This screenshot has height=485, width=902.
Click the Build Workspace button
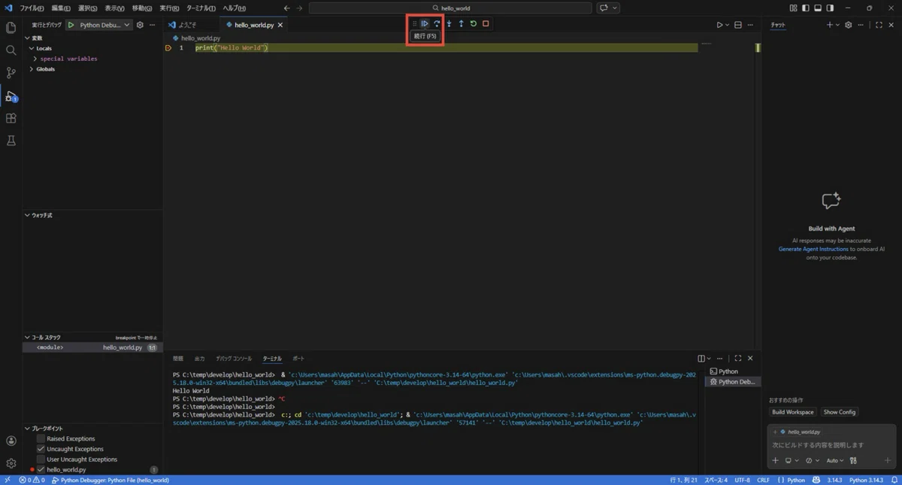[x=793, y=412]
